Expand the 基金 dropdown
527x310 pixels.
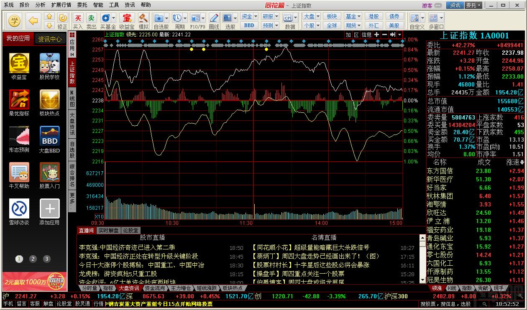coord(359,16)
